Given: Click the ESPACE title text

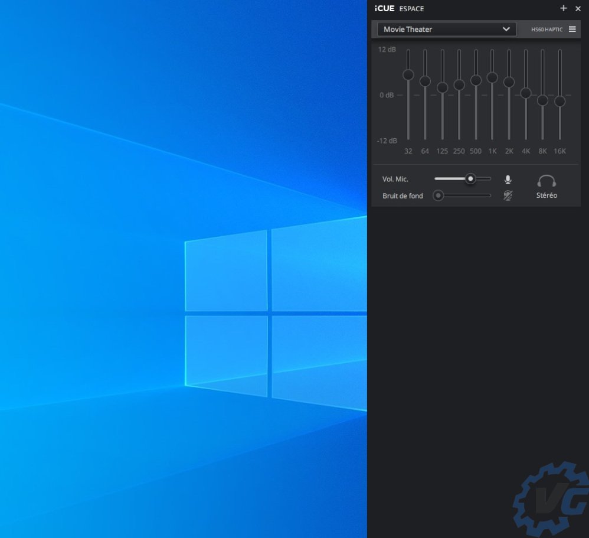Looking at the screenshot, I should coord(411,9).
